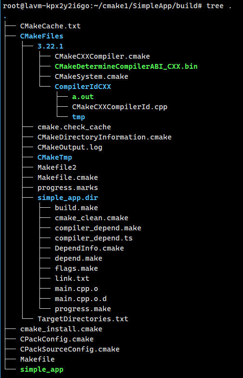Click the build.make entry
This screenshot has height=378, width=243.
coord(77,208)
